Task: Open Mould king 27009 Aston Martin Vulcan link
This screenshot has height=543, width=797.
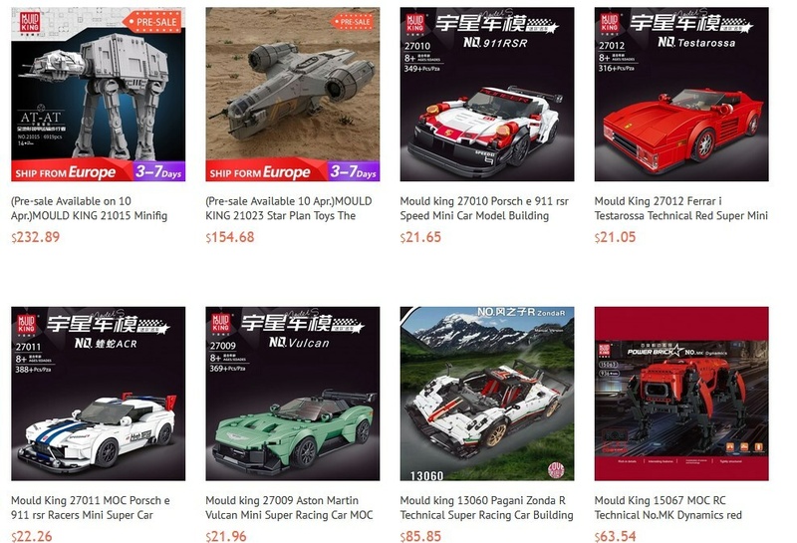Action: click(x=289, y=507)
